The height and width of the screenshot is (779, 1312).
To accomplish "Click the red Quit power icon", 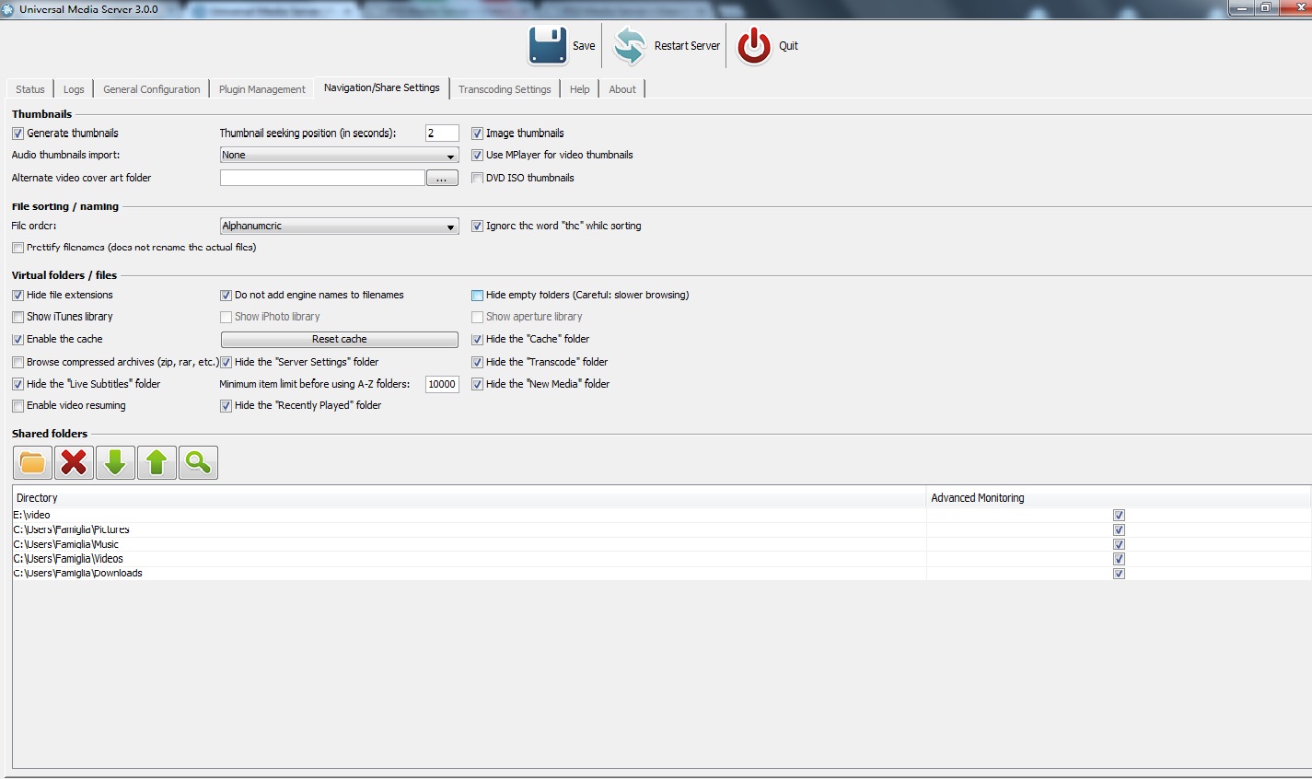I will [754, 45].
